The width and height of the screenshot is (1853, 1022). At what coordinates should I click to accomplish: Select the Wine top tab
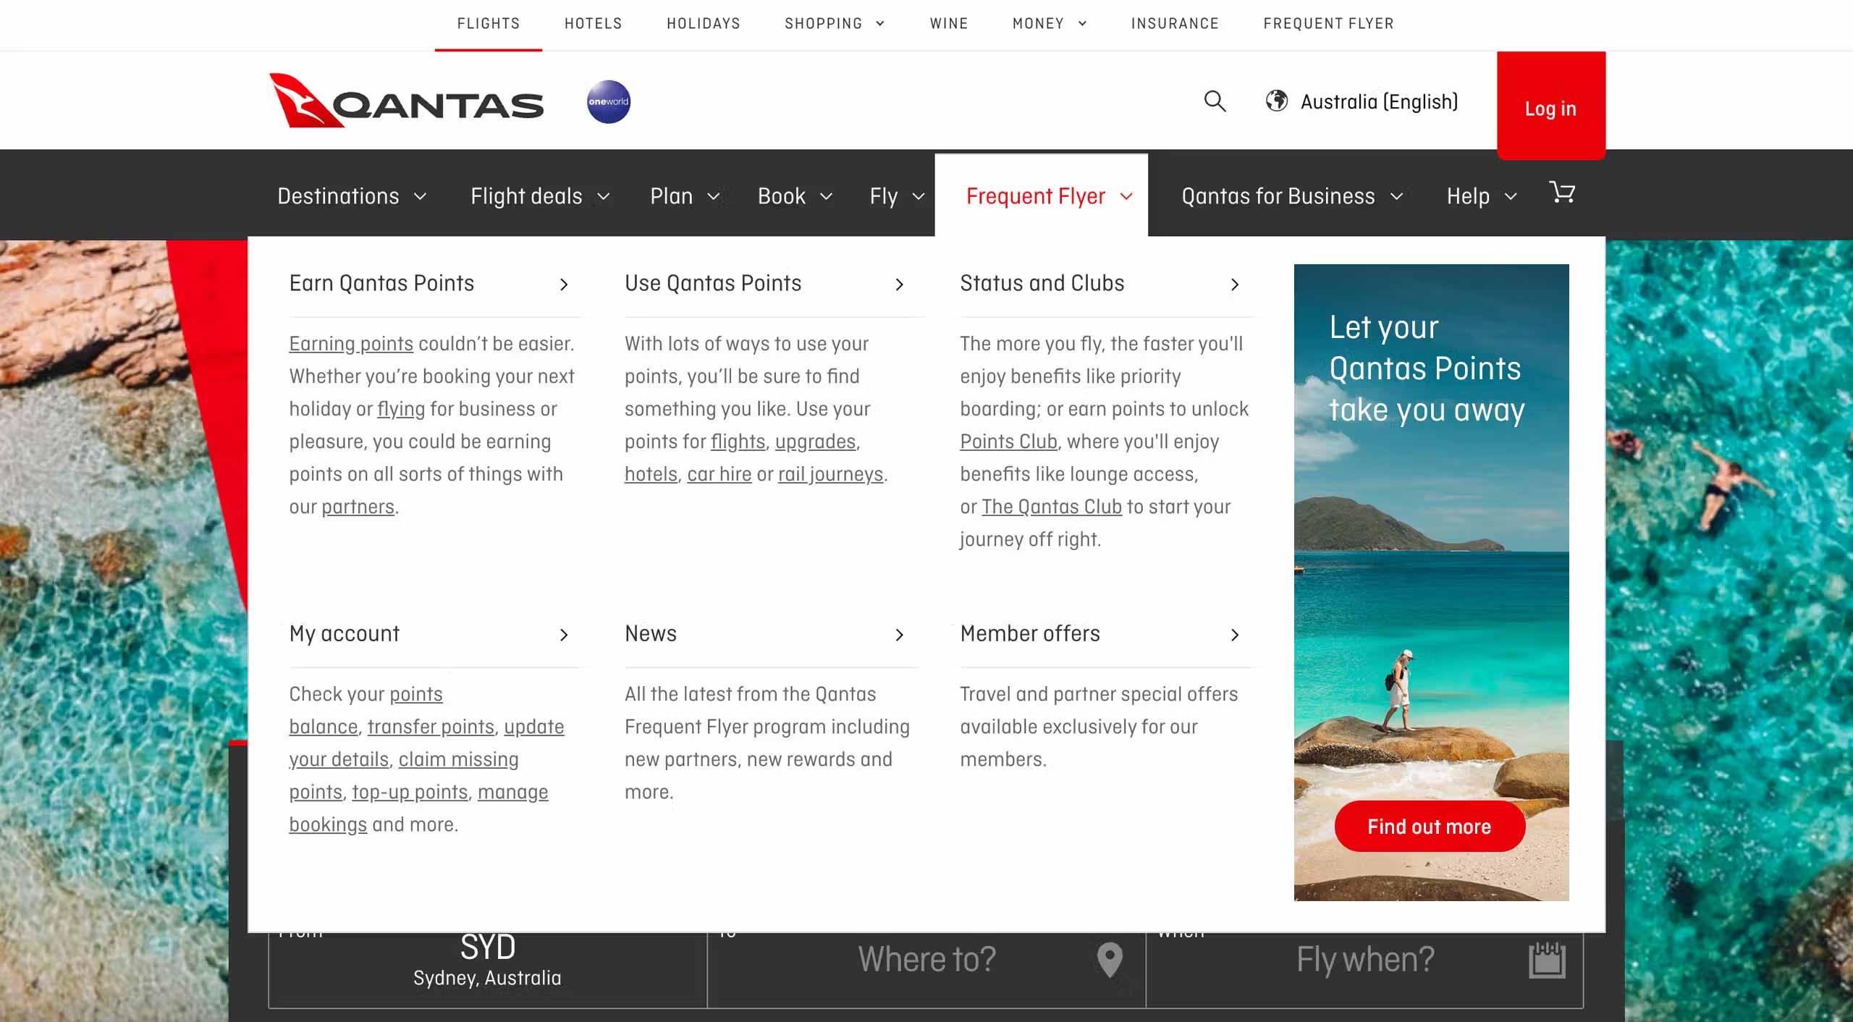pyautogui.click(x=949, y=23)
